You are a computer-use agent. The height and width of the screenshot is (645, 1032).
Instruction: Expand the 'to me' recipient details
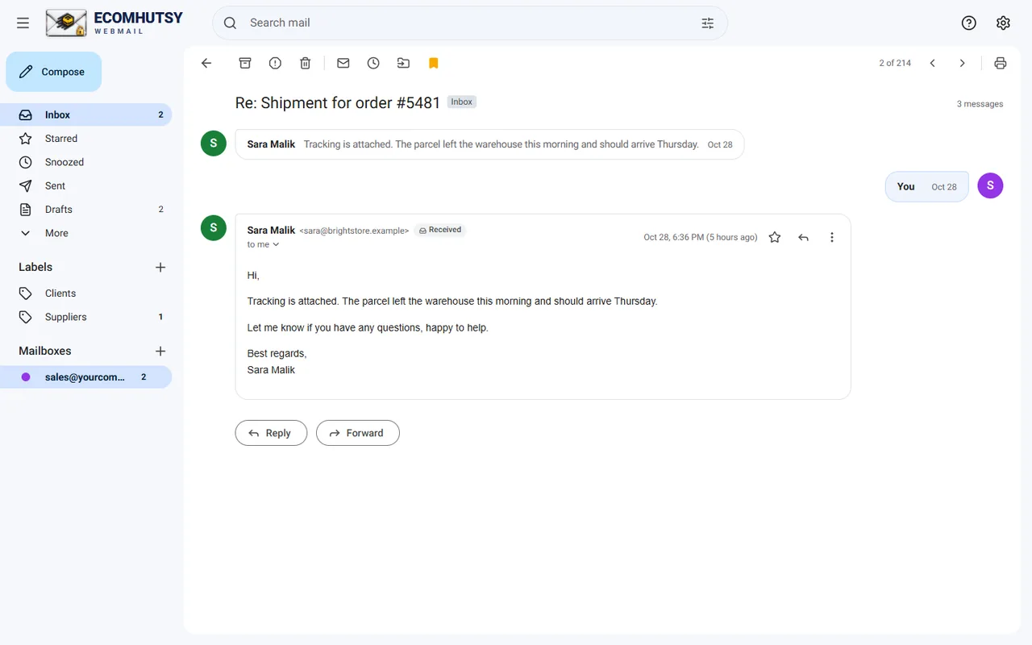point(264,244)
